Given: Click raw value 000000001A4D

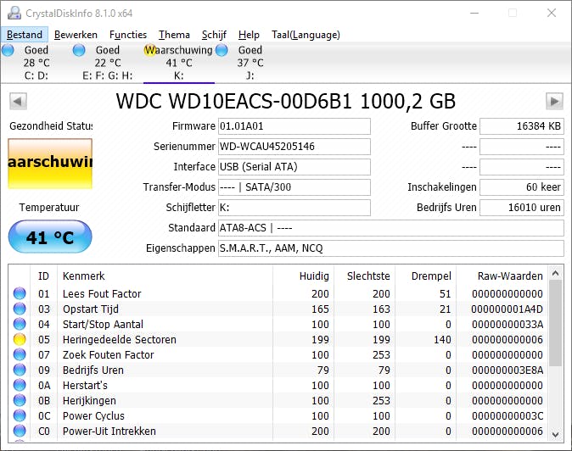Looking at the screenshot, I should 507,309.
